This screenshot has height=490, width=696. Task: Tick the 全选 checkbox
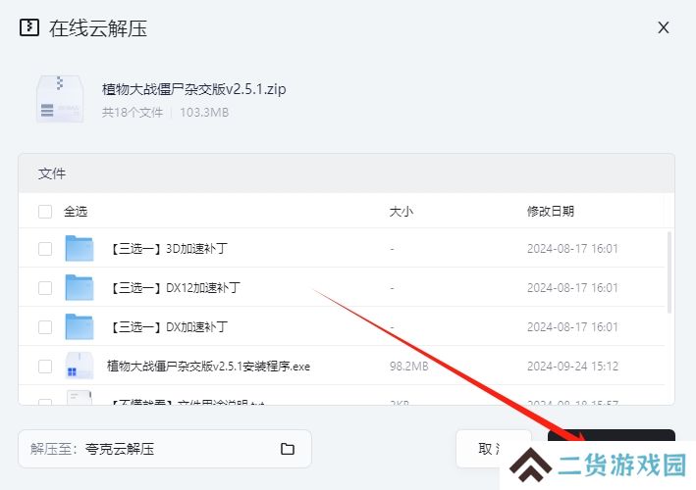pyautogui.click(x=45, y=212)
